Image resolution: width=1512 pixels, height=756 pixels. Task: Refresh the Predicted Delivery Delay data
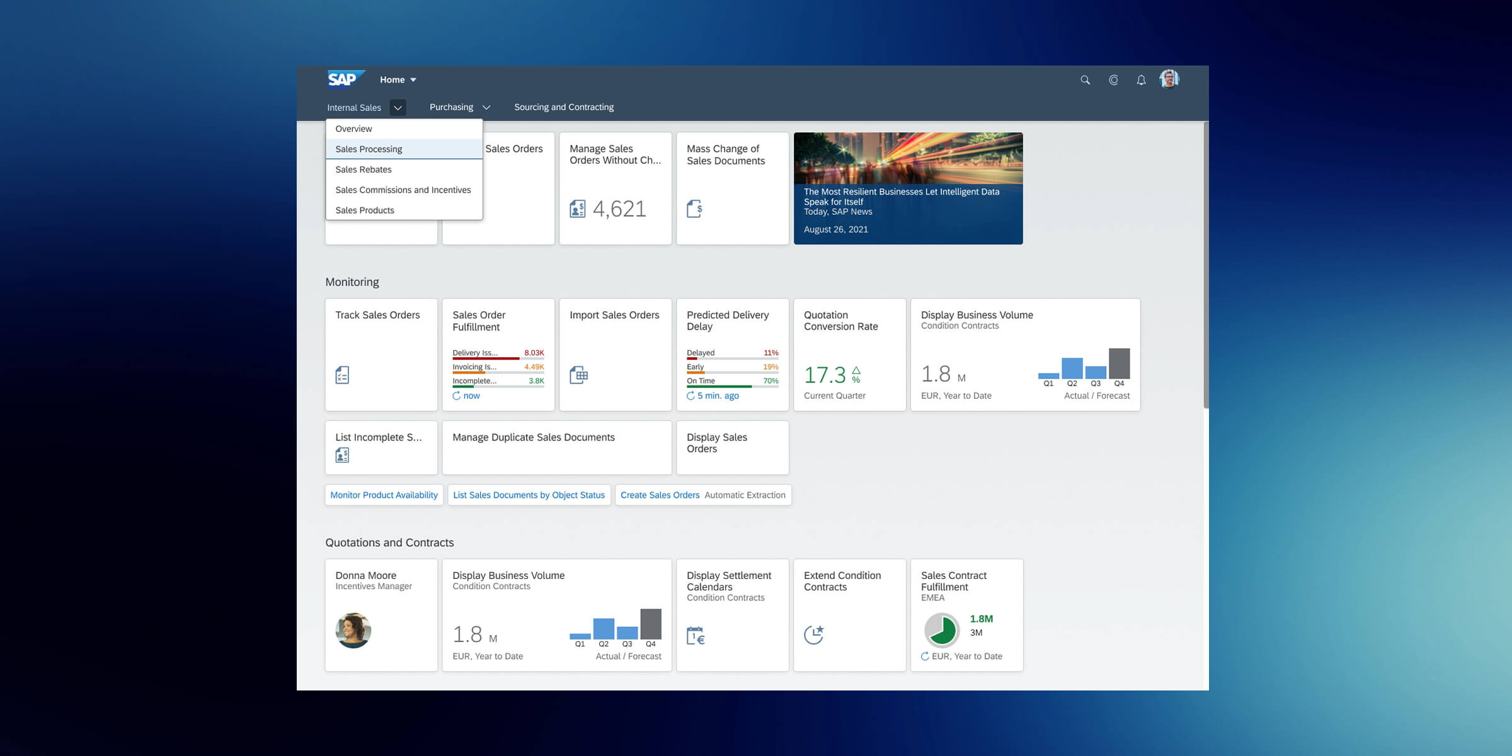691,396
